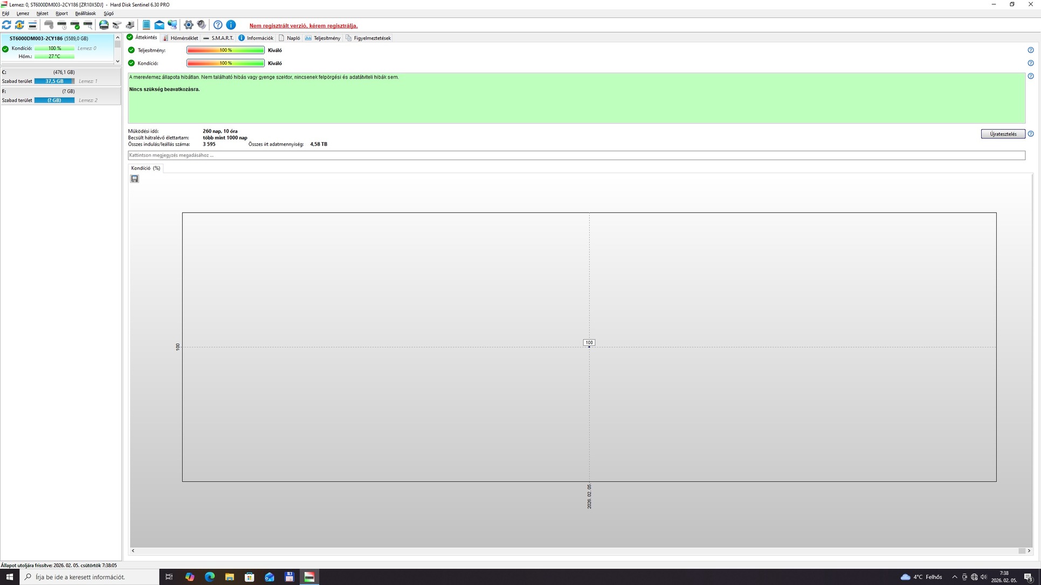
Task: Click the blue info about icon
Action: pyautogui.click(x=231, y=25)
